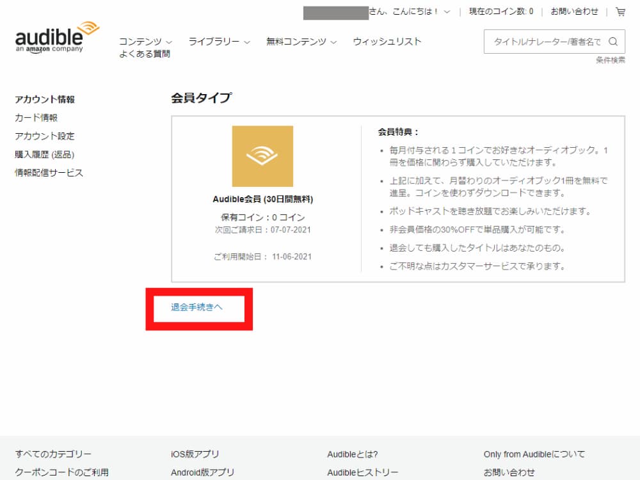Click the gold Audible membership badge

262,156
